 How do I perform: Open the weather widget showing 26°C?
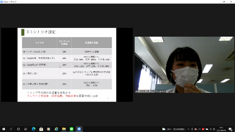(x=173, y=129)
